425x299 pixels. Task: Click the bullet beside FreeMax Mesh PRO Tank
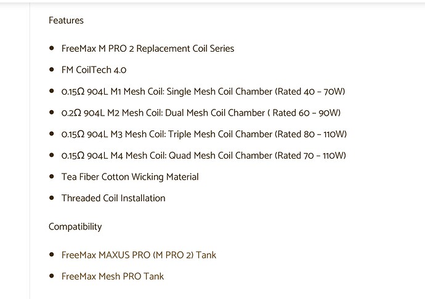(52, 276)
